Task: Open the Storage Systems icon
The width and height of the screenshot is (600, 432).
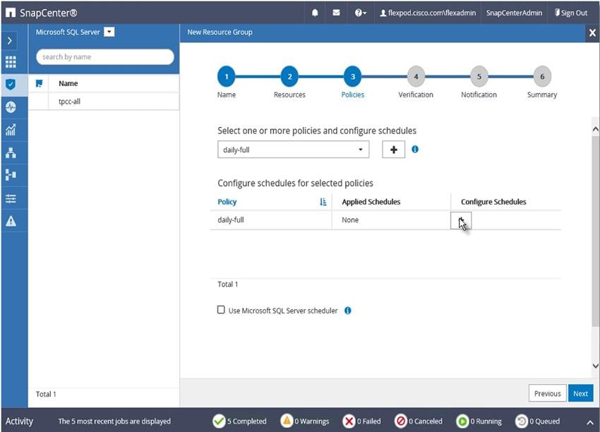Action: click(x=11, y=175)
